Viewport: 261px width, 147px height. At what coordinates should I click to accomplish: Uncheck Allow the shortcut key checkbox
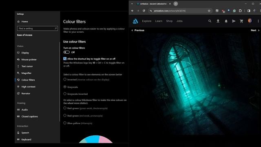65,59
